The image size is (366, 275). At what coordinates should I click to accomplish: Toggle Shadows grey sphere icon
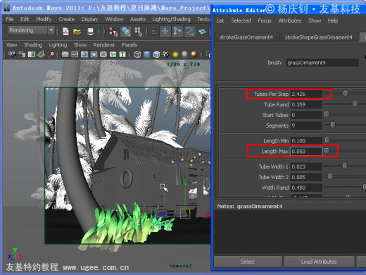(185, 54)
